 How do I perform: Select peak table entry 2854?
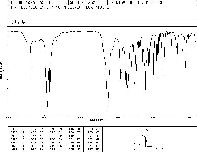click(14, 143)
